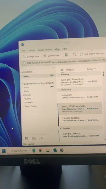Switch to Calendar view icon

[34, 139]
